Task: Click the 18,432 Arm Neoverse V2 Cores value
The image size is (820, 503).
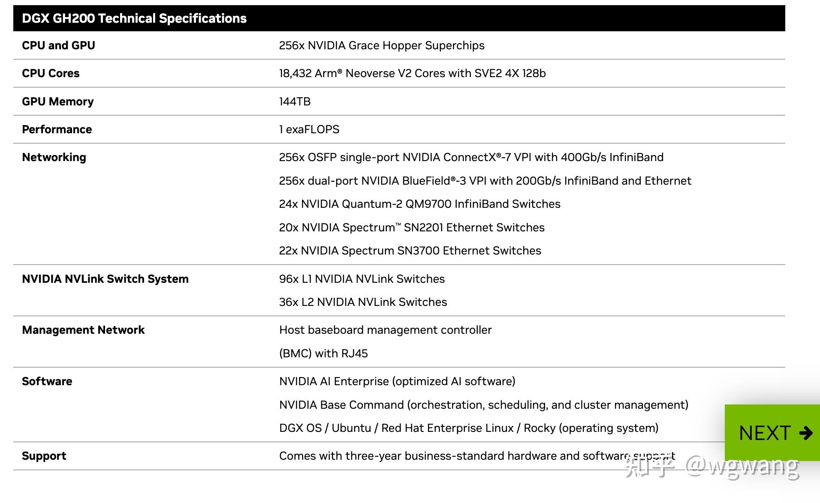Action: tap(412, 73)
